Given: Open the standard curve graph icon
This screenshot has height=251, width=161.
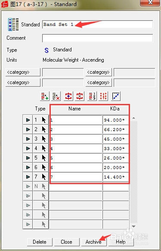Looking at the screenshot, I should [116, 96].
